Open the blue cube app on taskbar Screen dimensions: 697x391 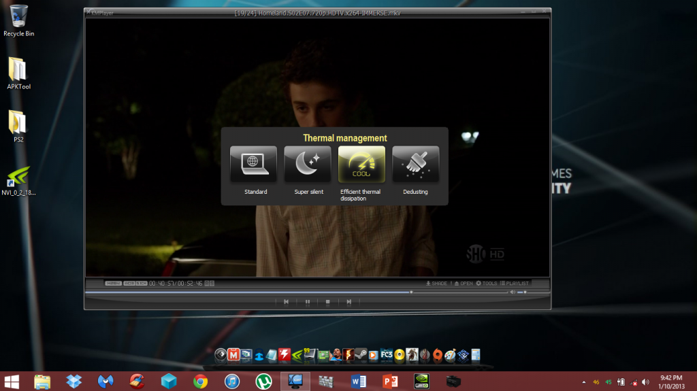pos(169,381)
